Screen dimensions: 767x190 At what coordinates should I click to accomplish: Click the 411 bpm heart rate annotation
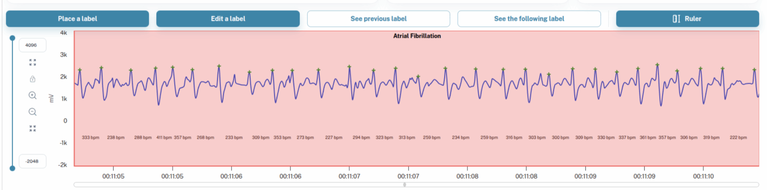pyautogui.click(x=164, y=137)
